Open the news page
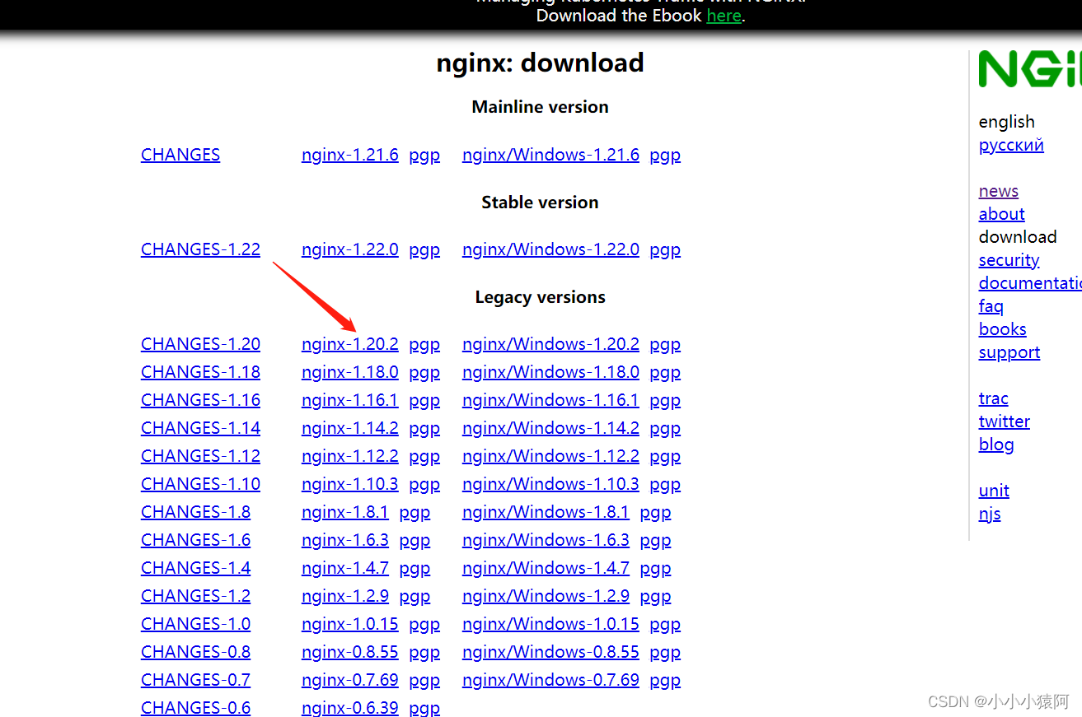The height and width of the screenshot is (717, 1082). click(998, 190)
